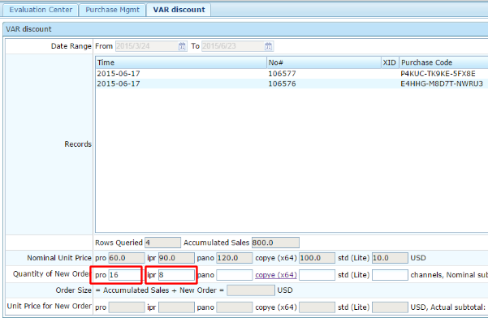Switch to the Purchase Mgmt tab
The width and height of the screenshot is (488, 318).
point(112,10)
